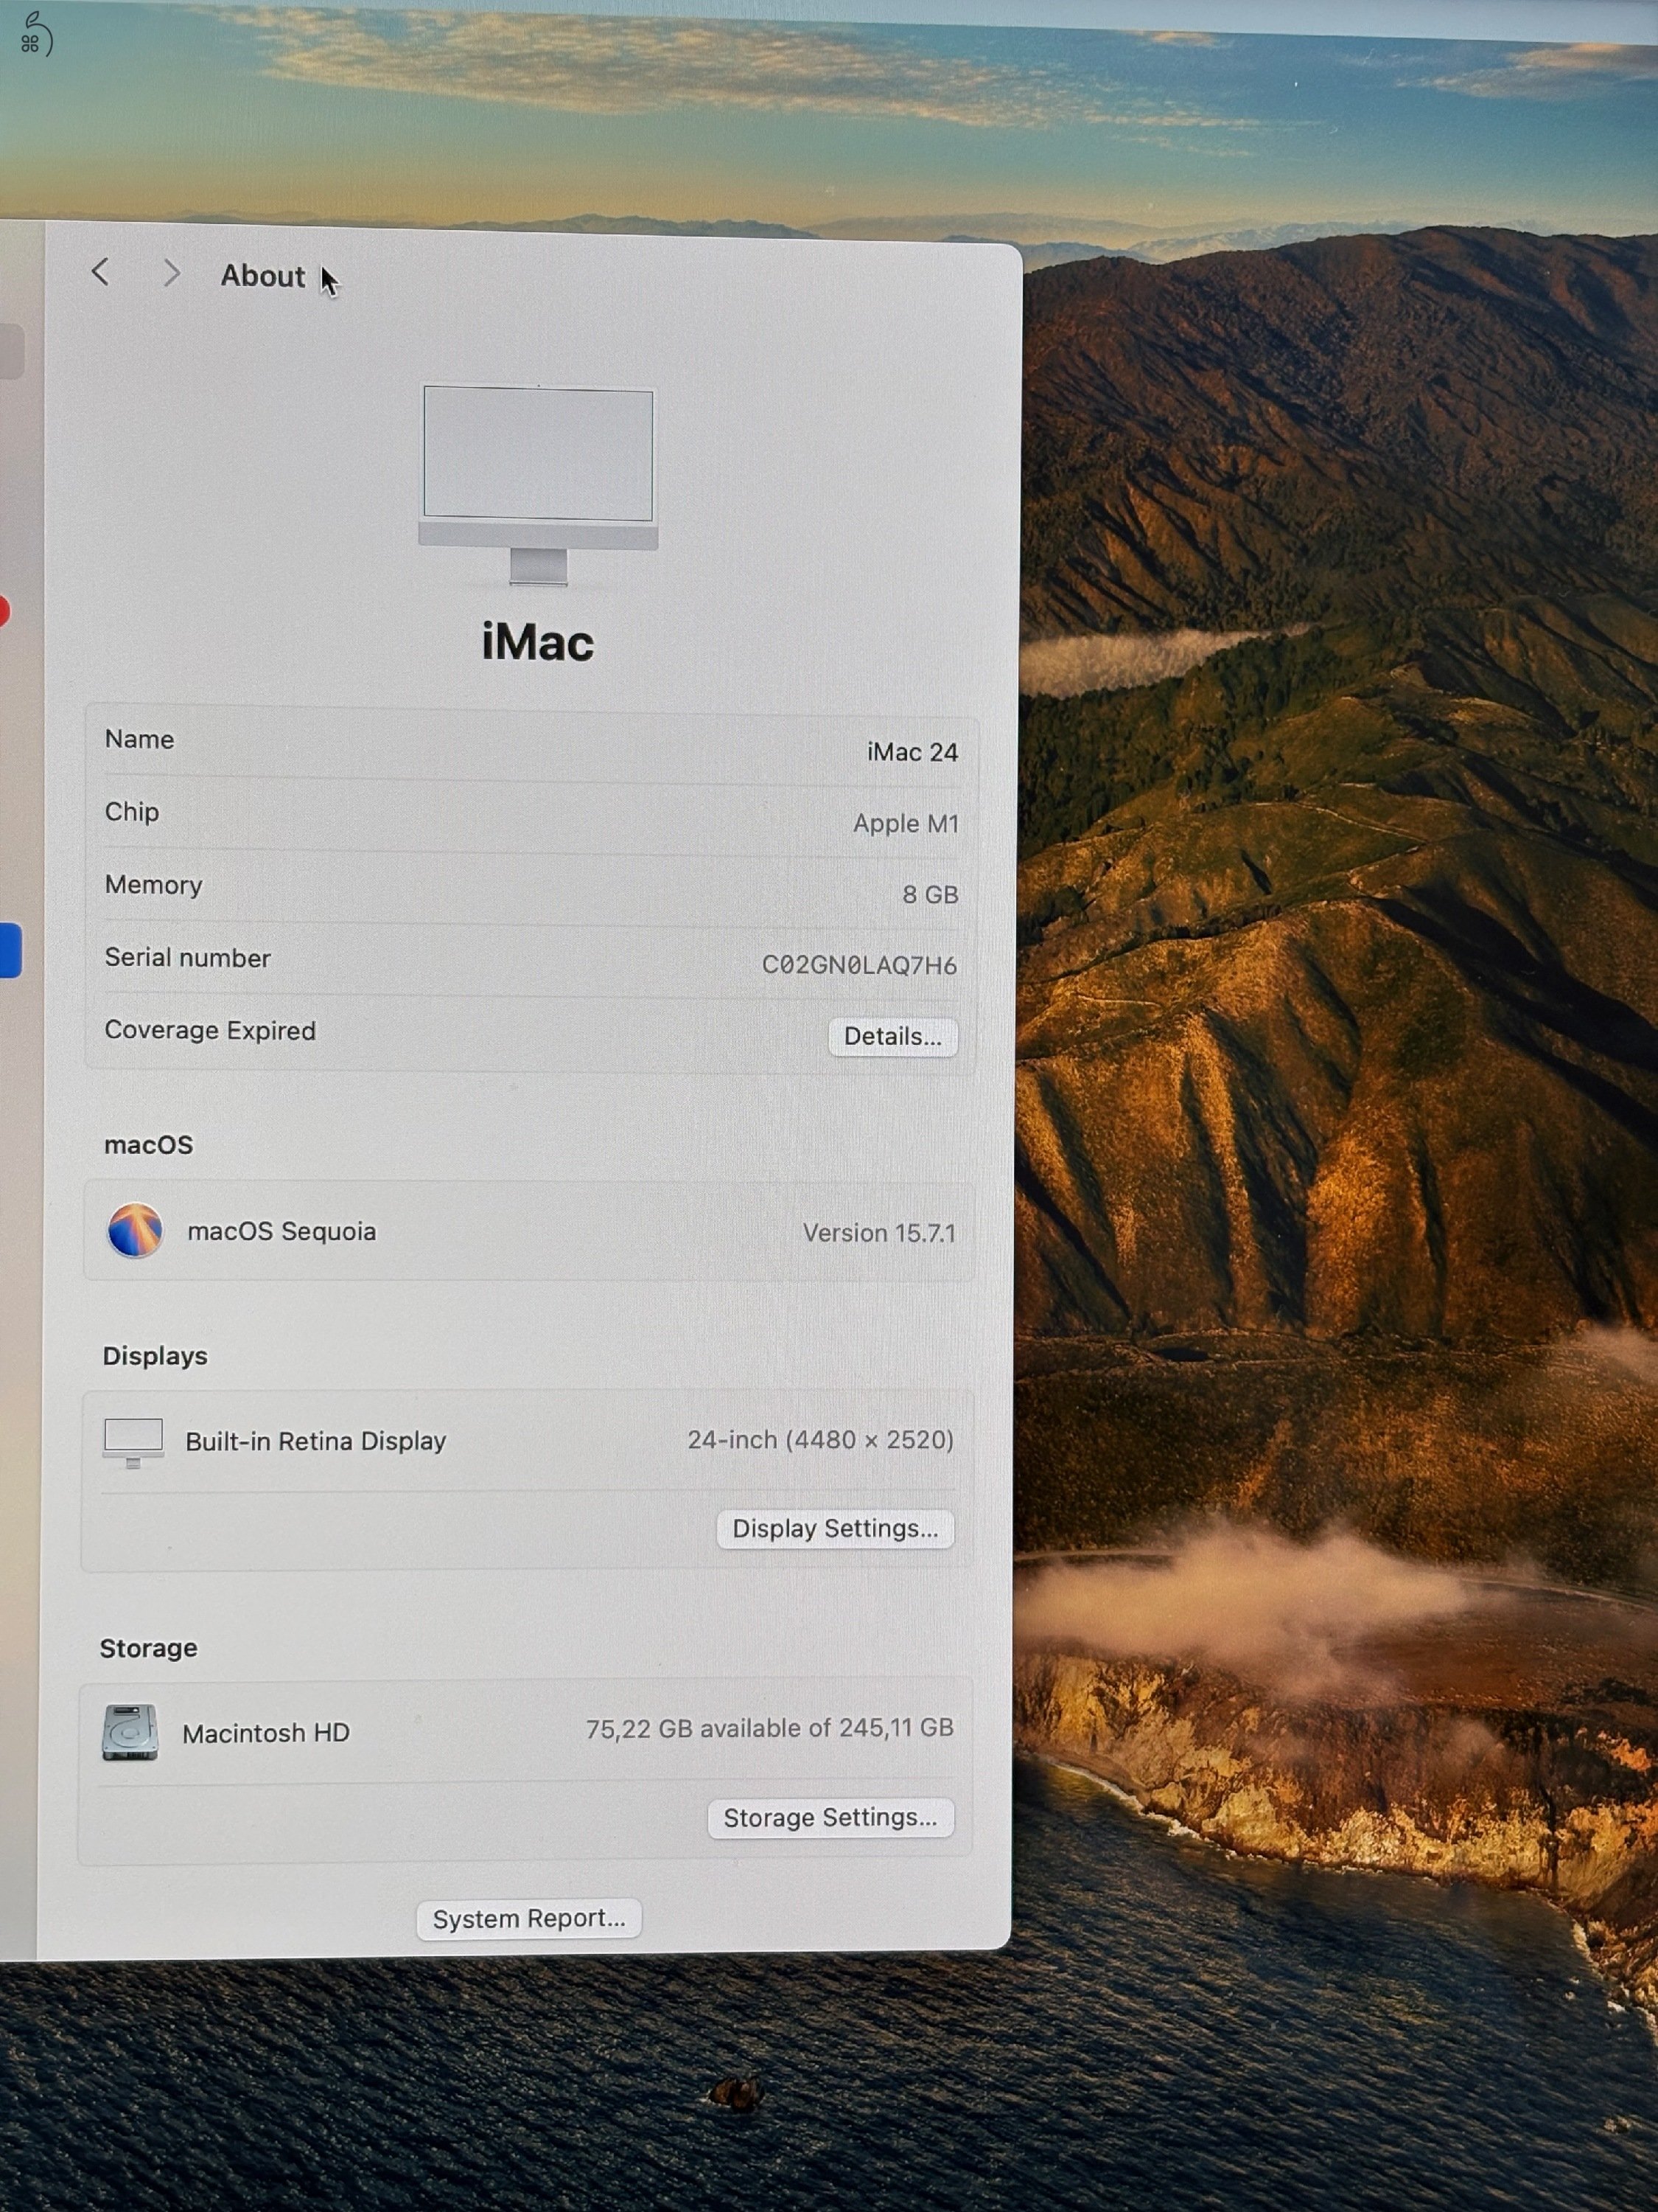The width and height of the screenshot is (1658, 2212).
Task: Open Storage Settings
Action: [830, 1818]
